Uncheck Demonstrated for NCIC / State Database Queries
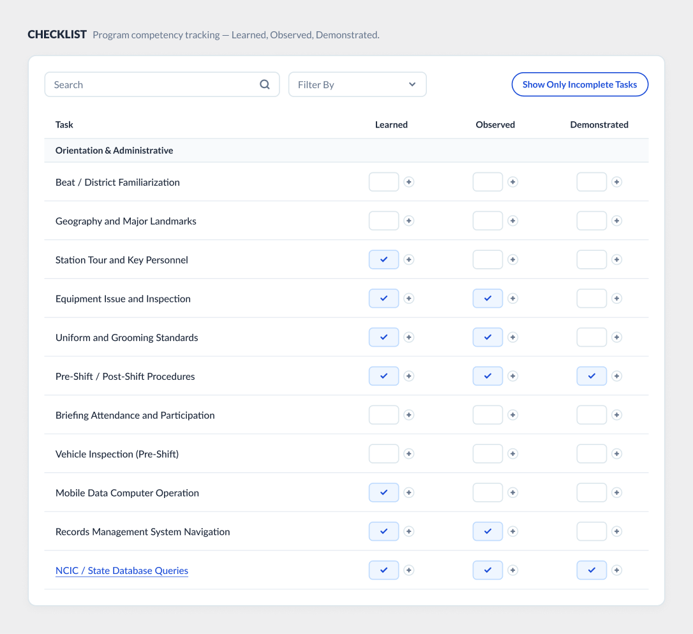Screen dimensions: 693x634 592,570
